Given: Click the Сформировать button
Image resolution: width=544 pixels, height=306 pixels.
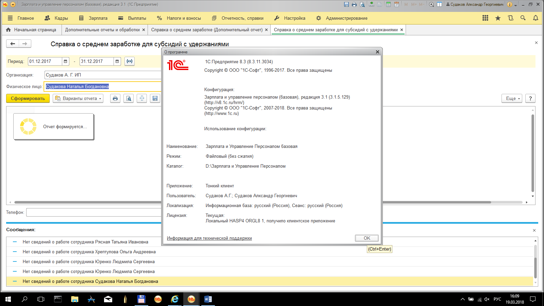Looking at the screenshot, I should point(28,98).
